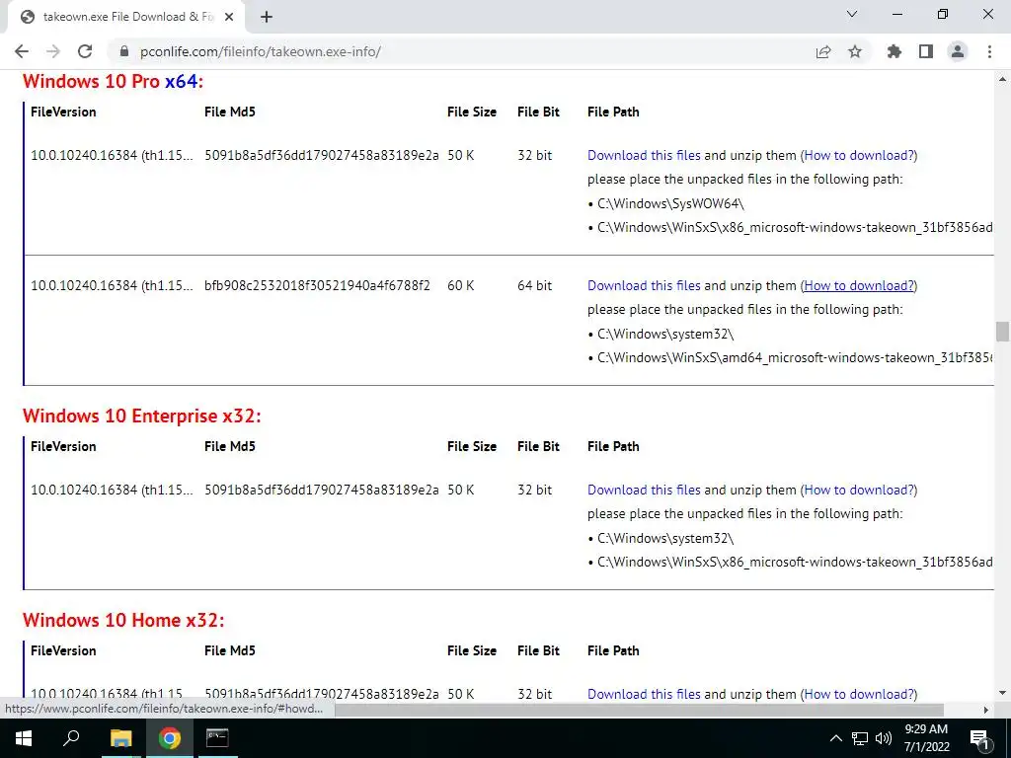Go back to the previous page
Viewport: 1011px width, 758px height.
pos(22,51)
